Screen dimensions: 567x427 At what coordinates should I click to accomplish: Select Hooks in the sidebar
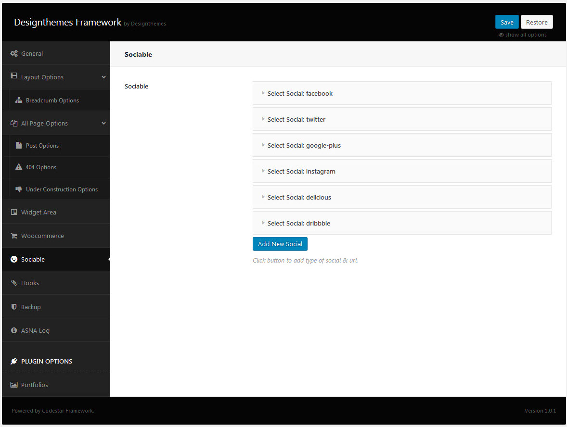pos(56,283)
